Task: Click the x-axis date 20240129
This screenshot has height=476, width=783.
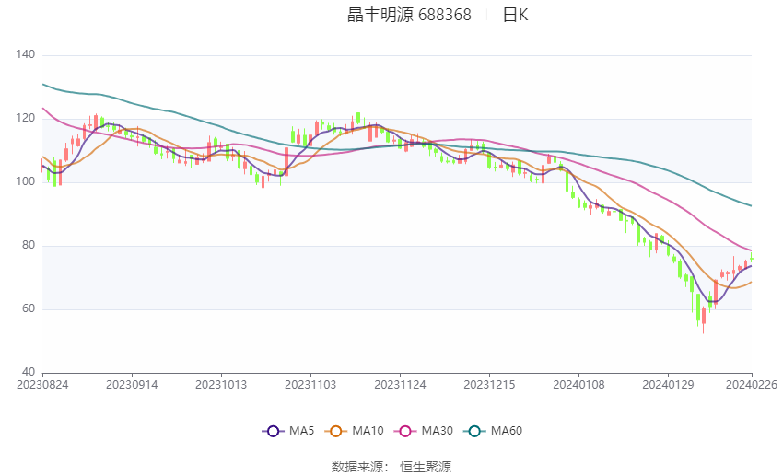Action: coord(668,385)
